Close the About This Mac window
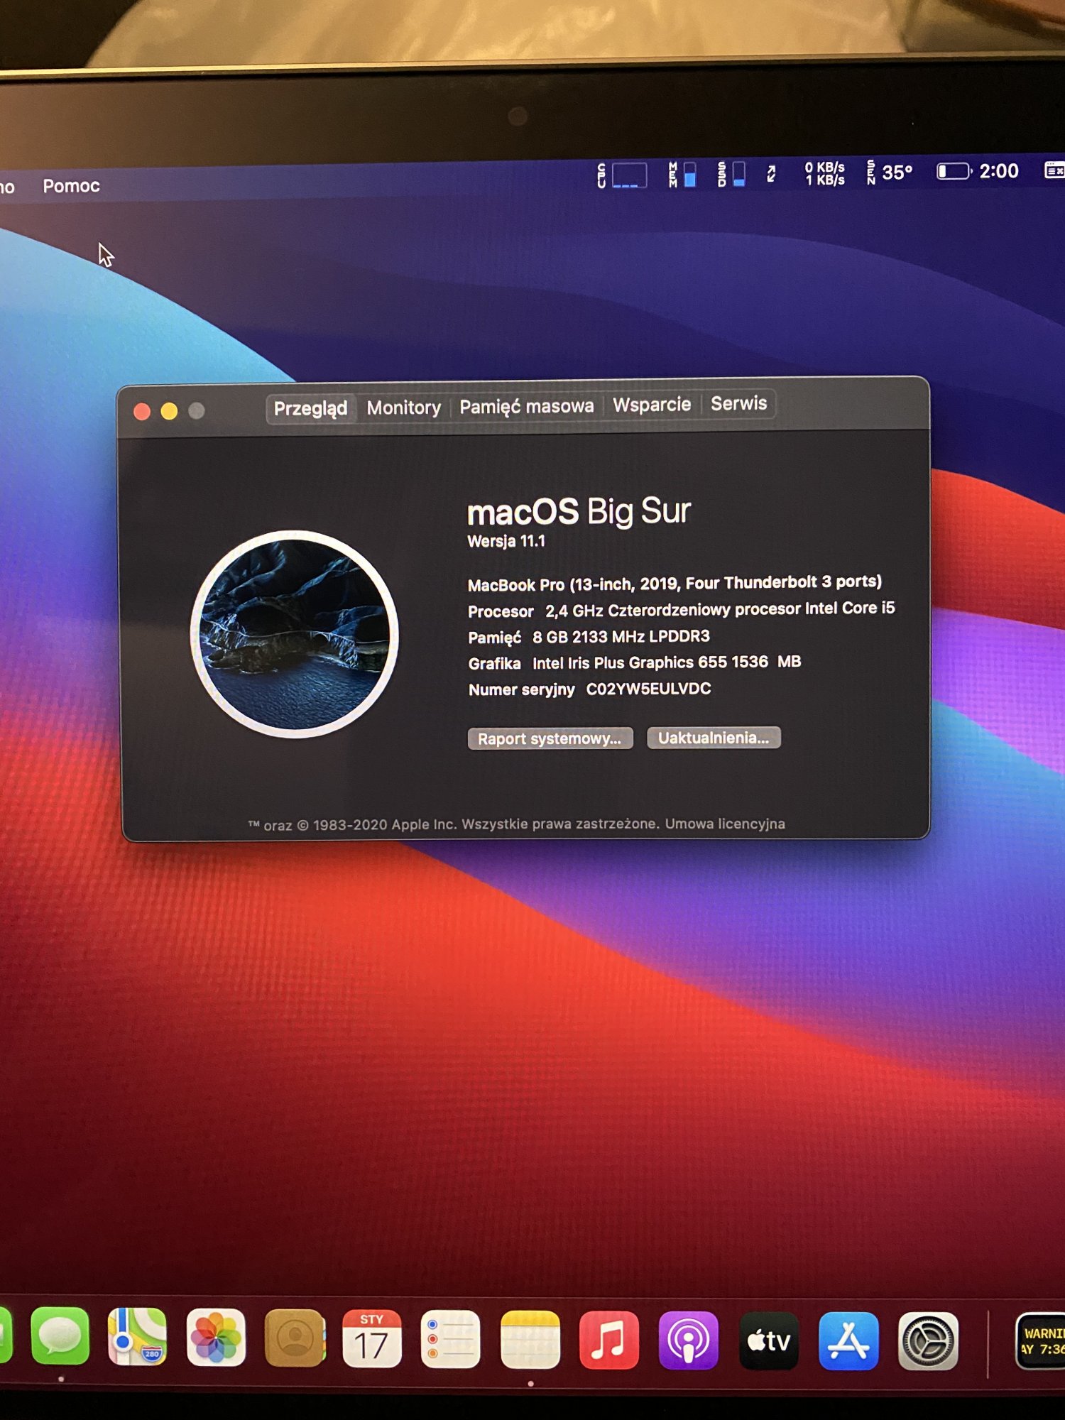Screen dimensions: 1065x1420 (142, 412)
